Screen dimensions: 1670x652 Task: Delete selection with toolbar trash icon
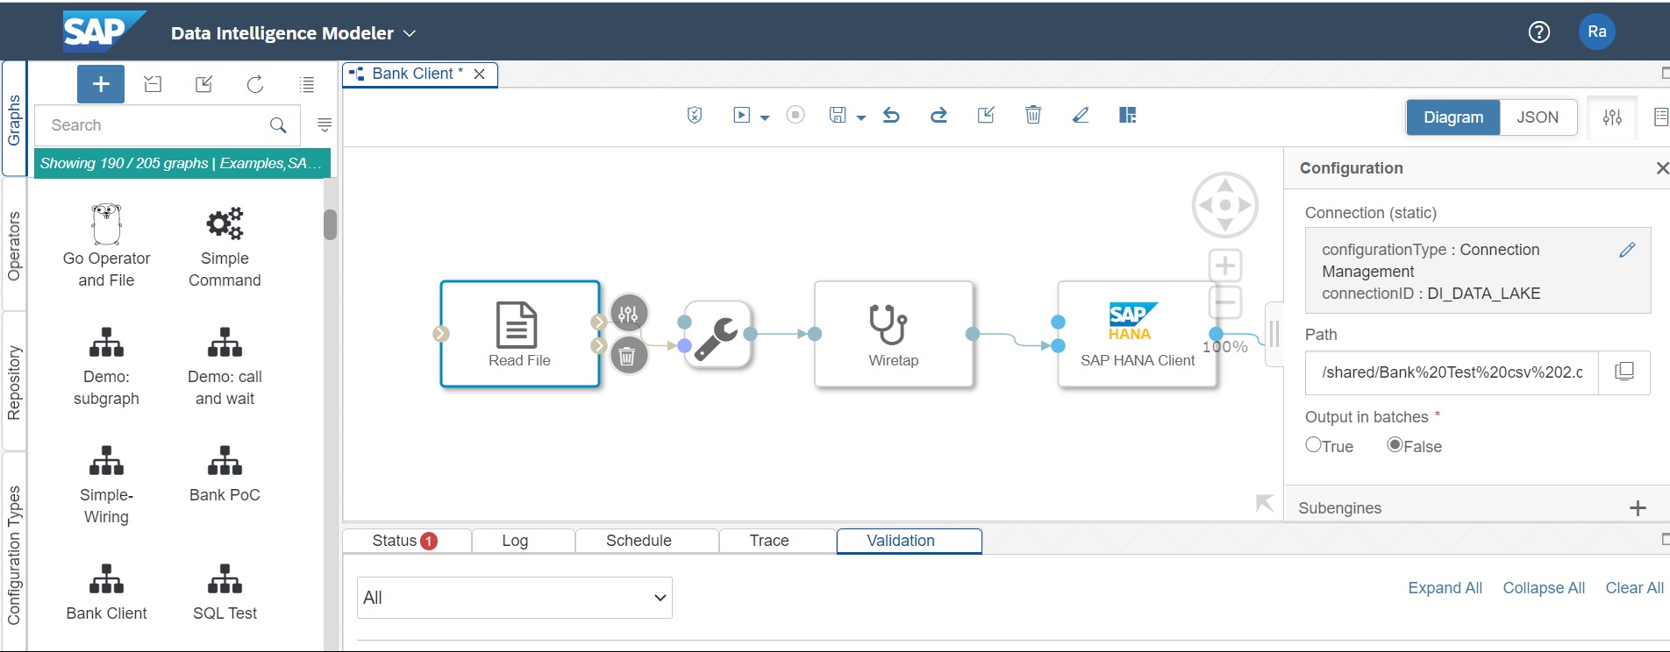(x=1033, y=116)
